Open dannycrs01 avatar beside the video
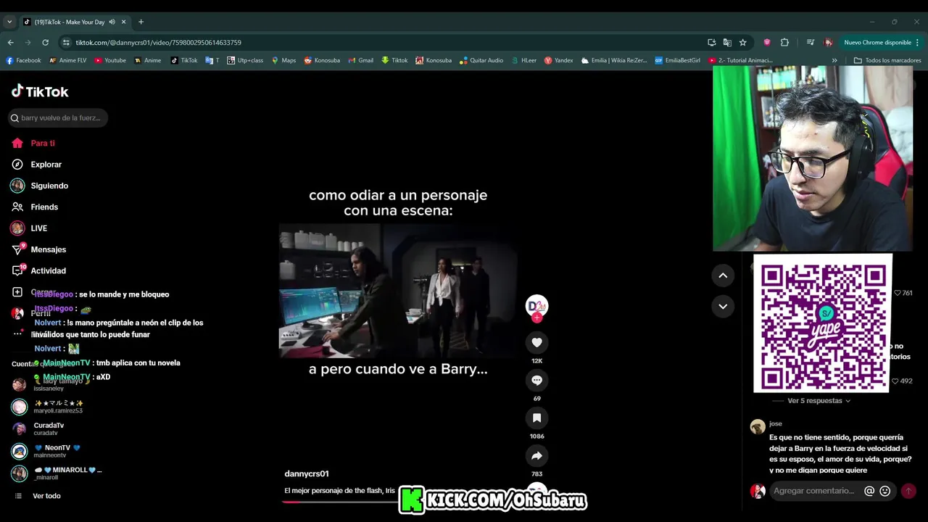The image size is (928, 522). click(x=536, y=305)
